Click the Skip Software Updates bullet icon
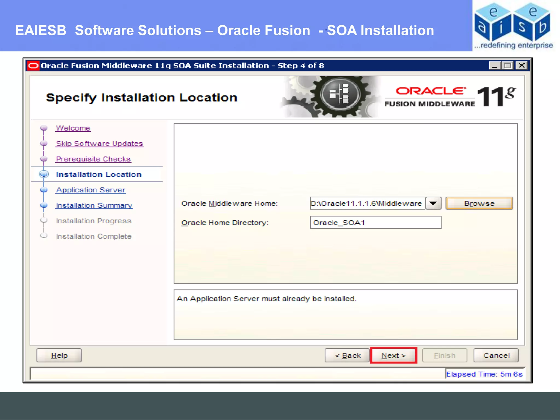Viewport: 560px width, 420px height. coord(44,144)
